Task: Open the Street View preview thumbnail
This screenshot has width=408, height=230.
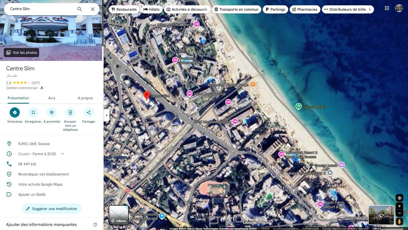Action: pos(381,215)
